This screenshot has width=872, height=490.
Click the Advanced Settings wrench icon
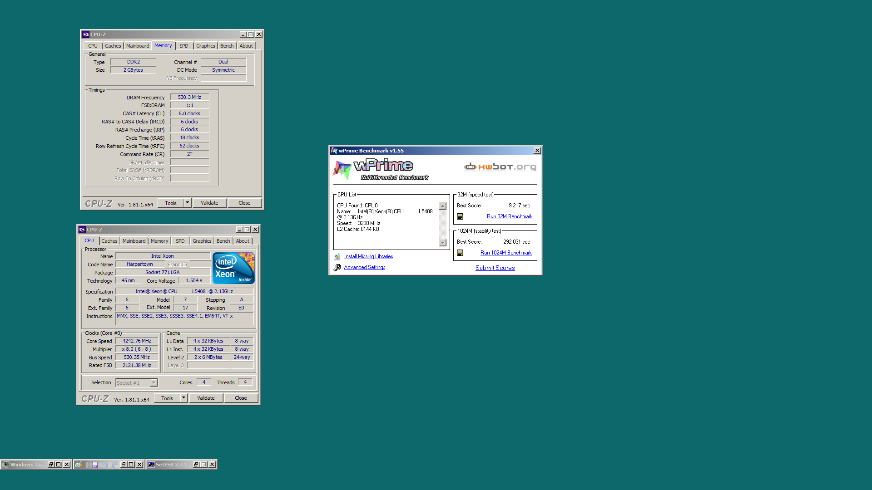pyautogui.click(x=337, y=268)
